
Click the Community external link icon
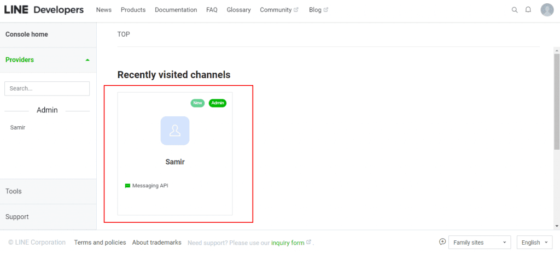pyautogui.click(x=296, y=10)
